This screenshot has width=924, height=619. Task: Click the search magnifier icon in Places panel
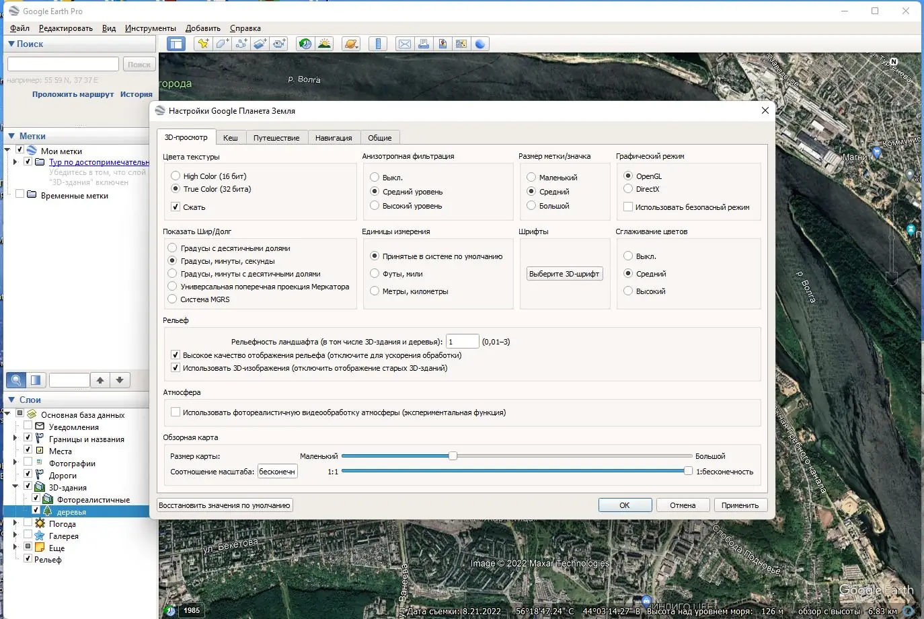point(16,380)
